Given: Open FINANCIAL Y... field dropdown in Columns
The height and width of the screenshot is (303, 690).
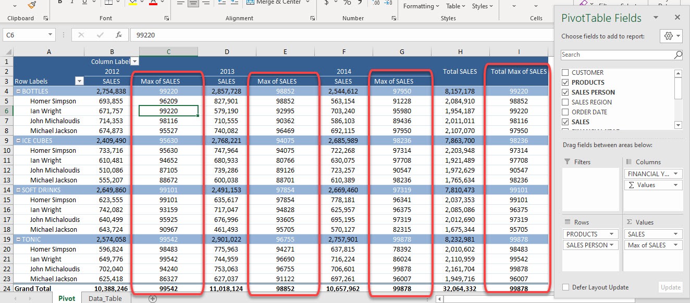Looking at the screenshot, I should [676, 174].
